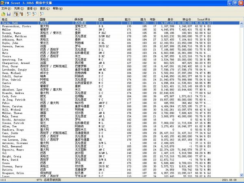Viewport: 244px width, 183px height.
Task: Open the 文件 menu
Action: pos(6,9)
